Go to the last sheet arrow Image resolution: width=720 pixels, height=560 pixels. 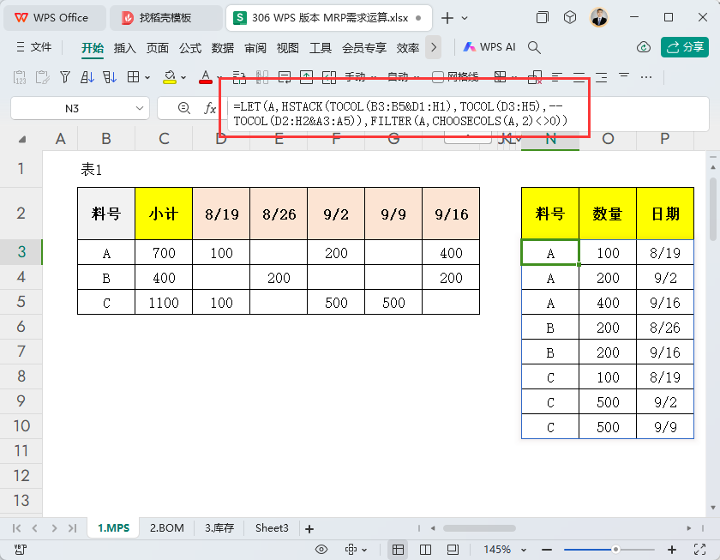pos(72,528)
